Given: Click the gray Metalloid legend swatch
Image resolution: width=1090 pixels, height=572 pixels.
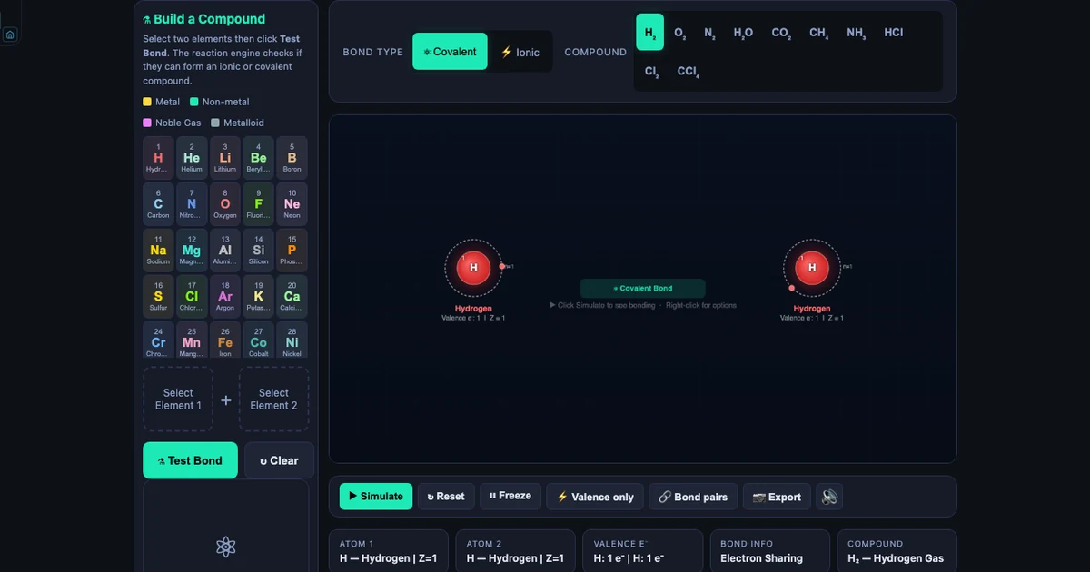Looking at the screenshot, I should click(215, 123).
